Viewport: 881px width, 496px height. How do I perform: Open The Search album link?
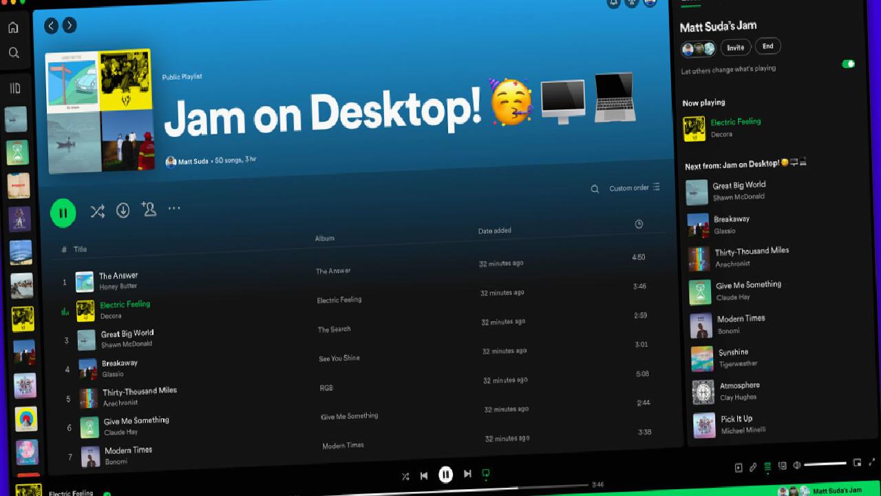pos(334,329)
